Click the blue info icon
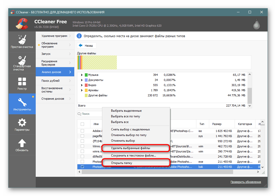The image size is (276, 196). click(x=79, y=36)
